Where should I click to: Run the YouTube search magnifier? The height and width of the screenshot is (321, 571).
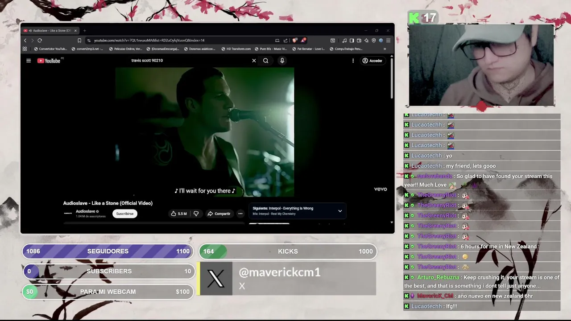point(266,61)
